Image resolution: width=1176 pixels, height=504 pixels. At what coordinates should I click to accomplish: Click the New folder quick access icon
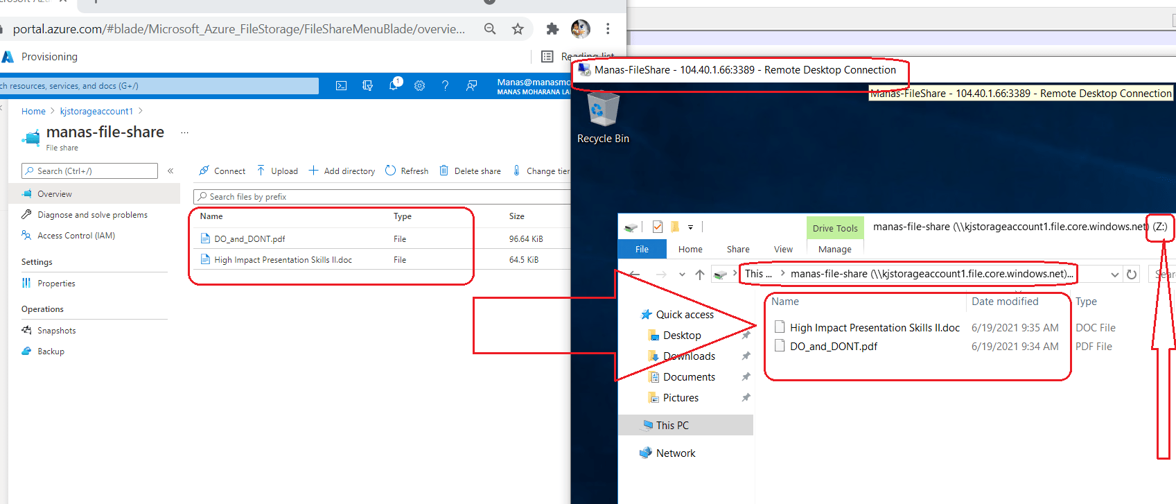pyautogui.click(x=674, y=227)
